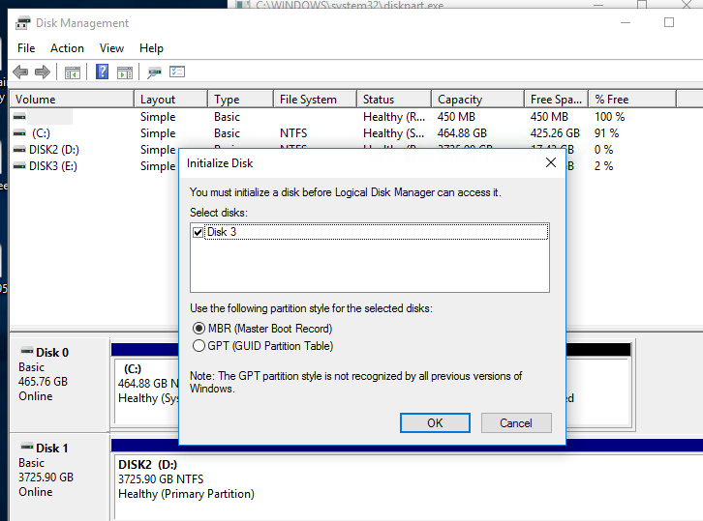The height and width of the screenshot is (521, 703).
Task: Open the View menu
Action: click(111, 48)
